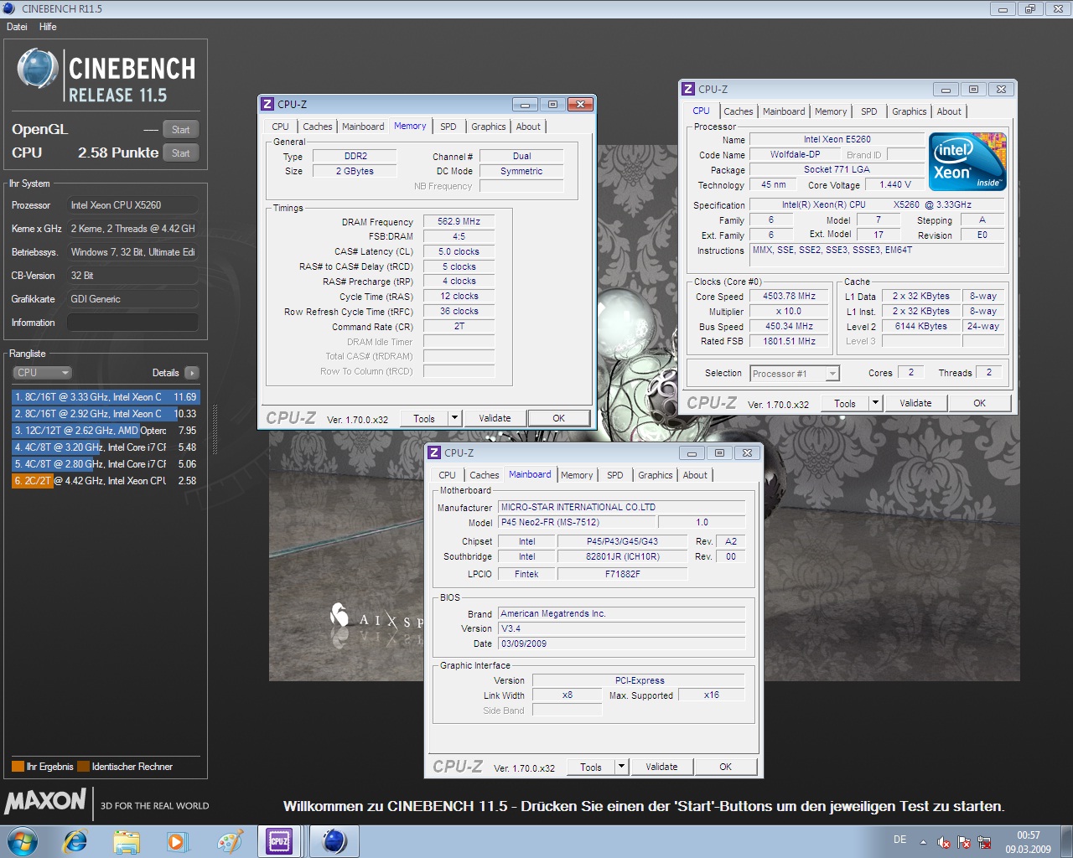Switch to SPD tab in memory CPU-Z window

pos(448,127)
